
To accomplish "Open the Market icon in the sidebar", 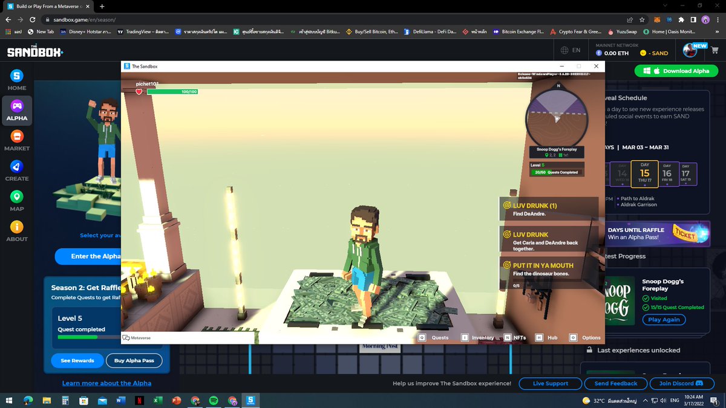I will (x=16, y=140).
